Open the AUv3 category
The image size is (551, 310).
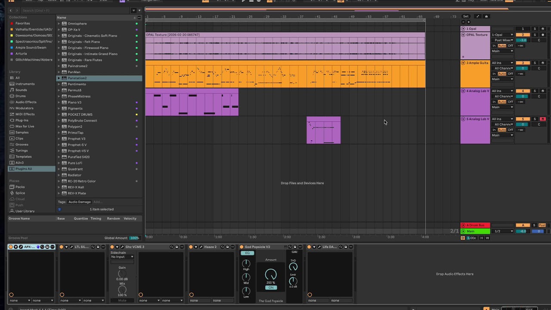[20, 163]
